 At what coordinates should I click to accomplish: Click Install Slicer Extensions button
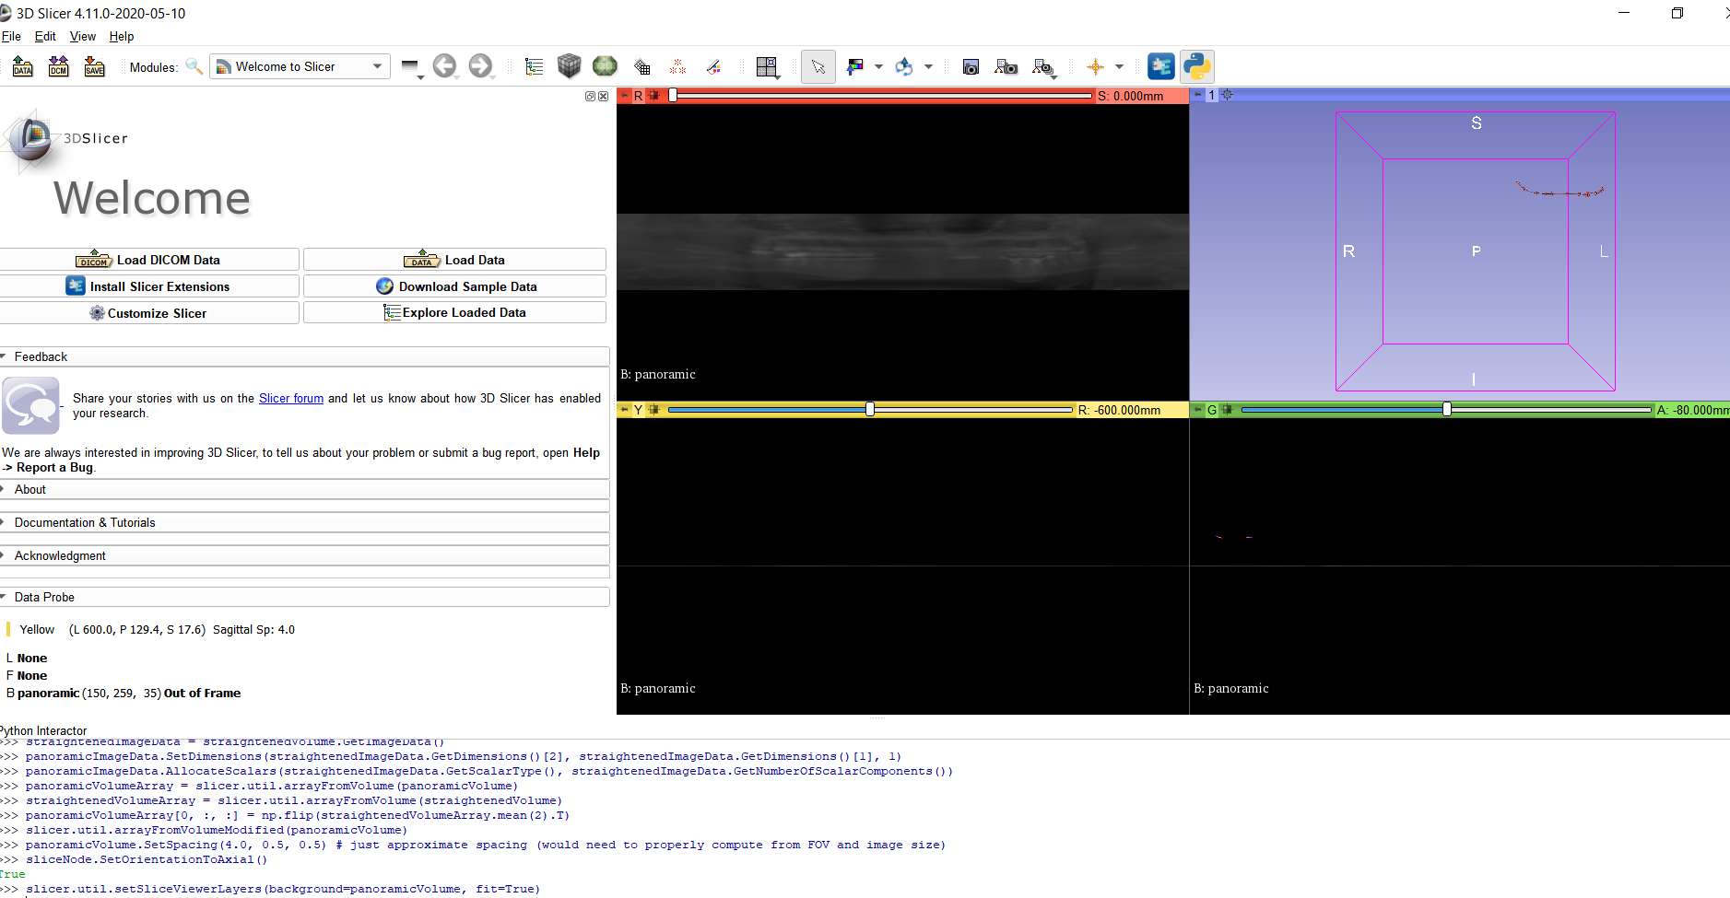148,286
